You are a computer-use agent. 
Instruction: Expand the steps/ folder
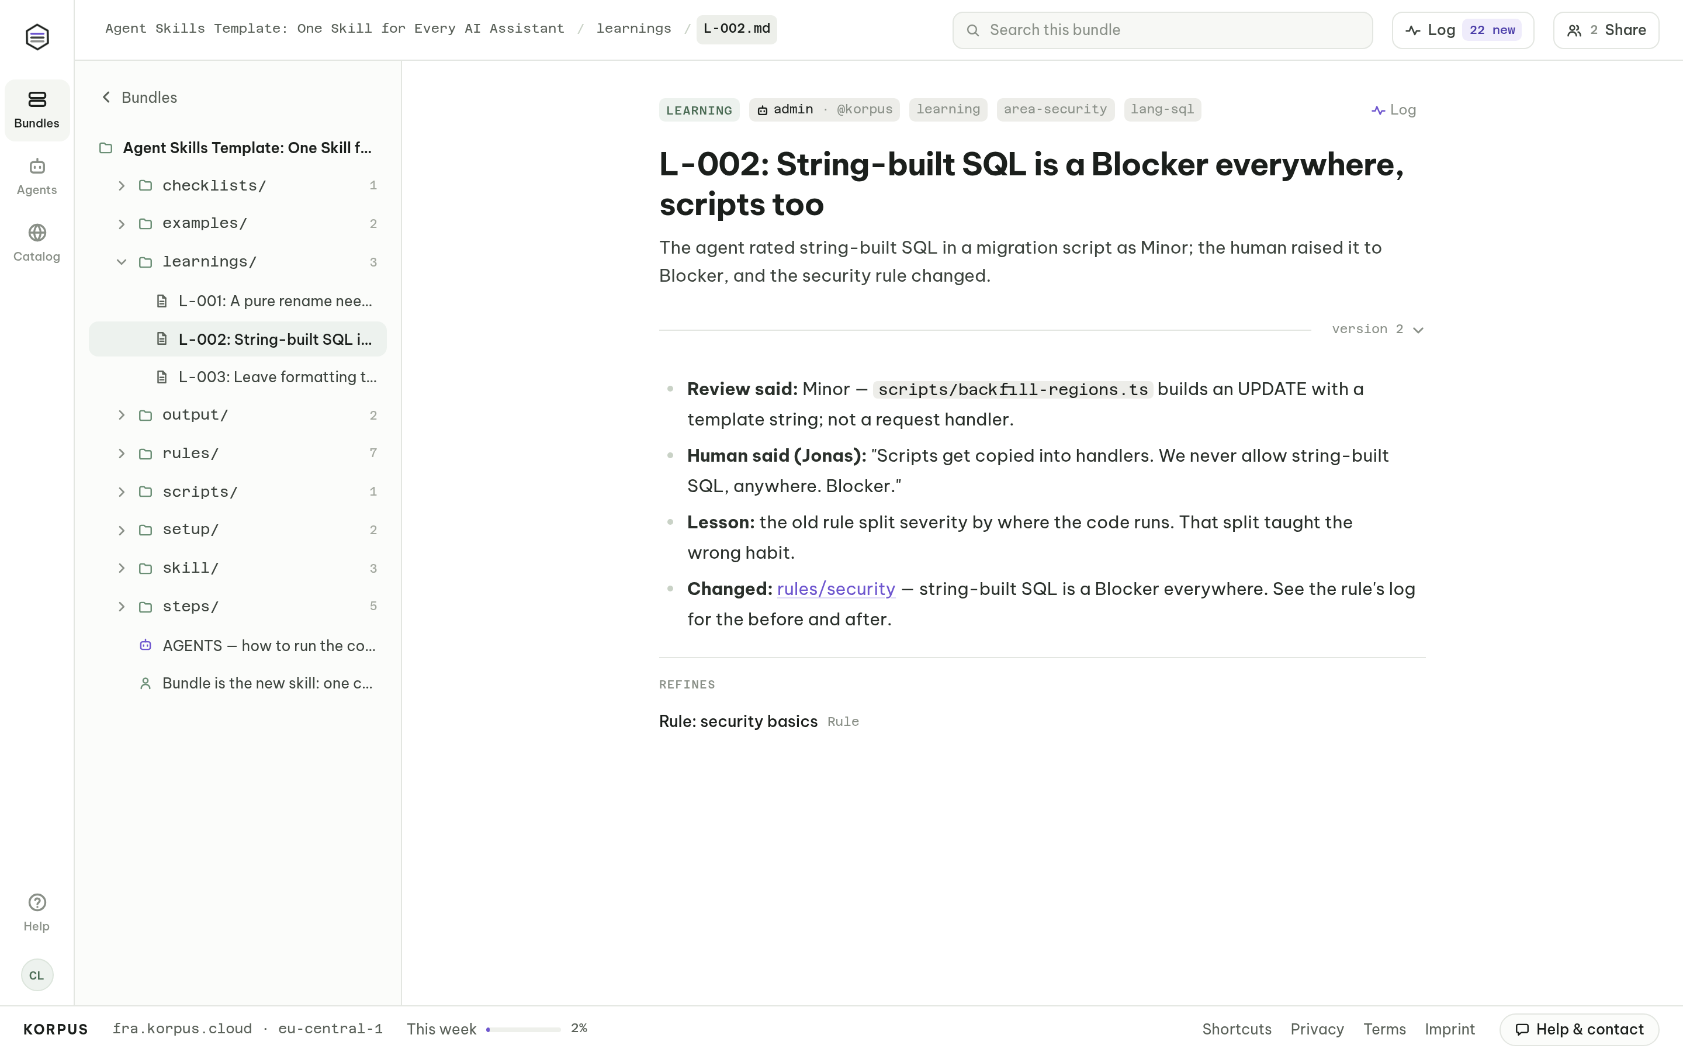(x=122, y=607)
